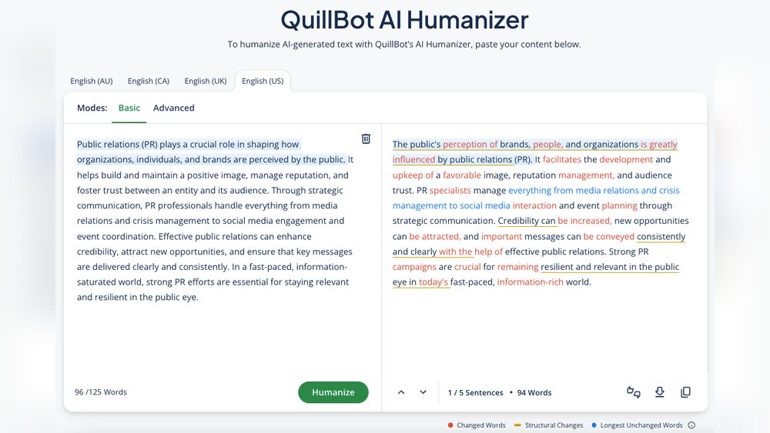Click 'campaigns' in the output
The image size is (770, 433).
pos(414,267)
